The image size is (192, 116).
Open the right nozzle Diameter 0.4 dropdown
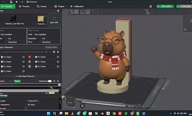tap(50, 39)
